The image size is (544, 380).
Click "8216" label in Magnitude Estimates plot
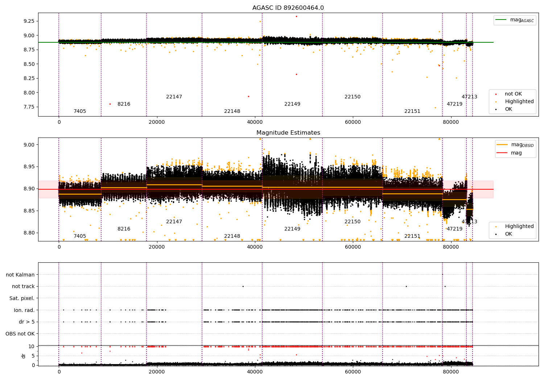pos(124,229)
